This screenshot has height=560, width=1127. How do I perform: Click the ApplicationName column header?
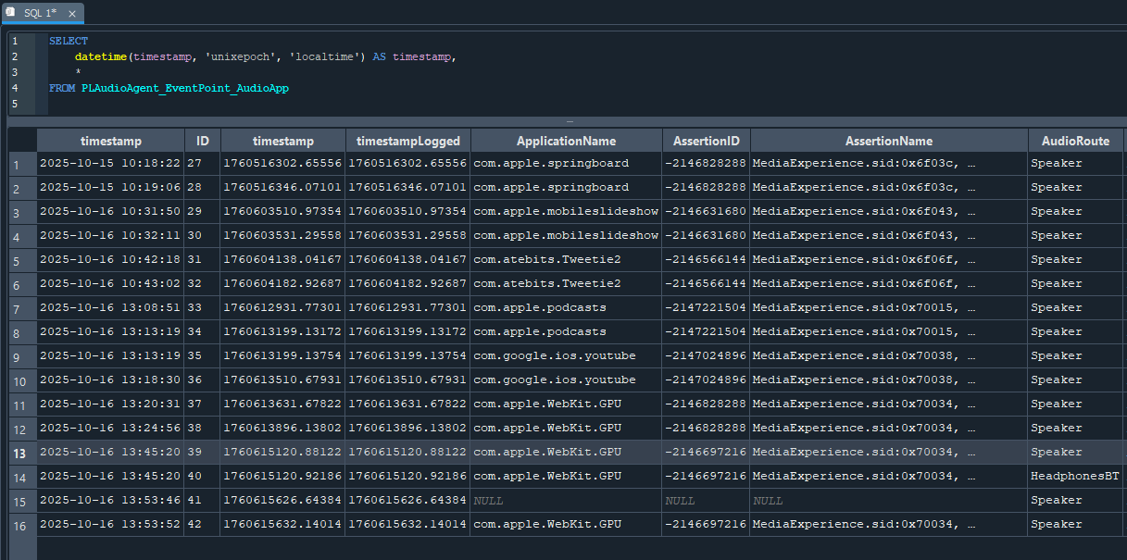pos(566,141)
